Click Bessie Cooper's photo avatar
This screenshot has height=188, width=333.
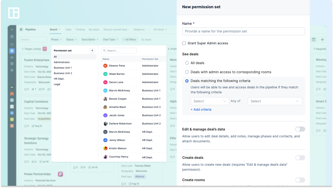pyautogui.click(x=105, y=99)
